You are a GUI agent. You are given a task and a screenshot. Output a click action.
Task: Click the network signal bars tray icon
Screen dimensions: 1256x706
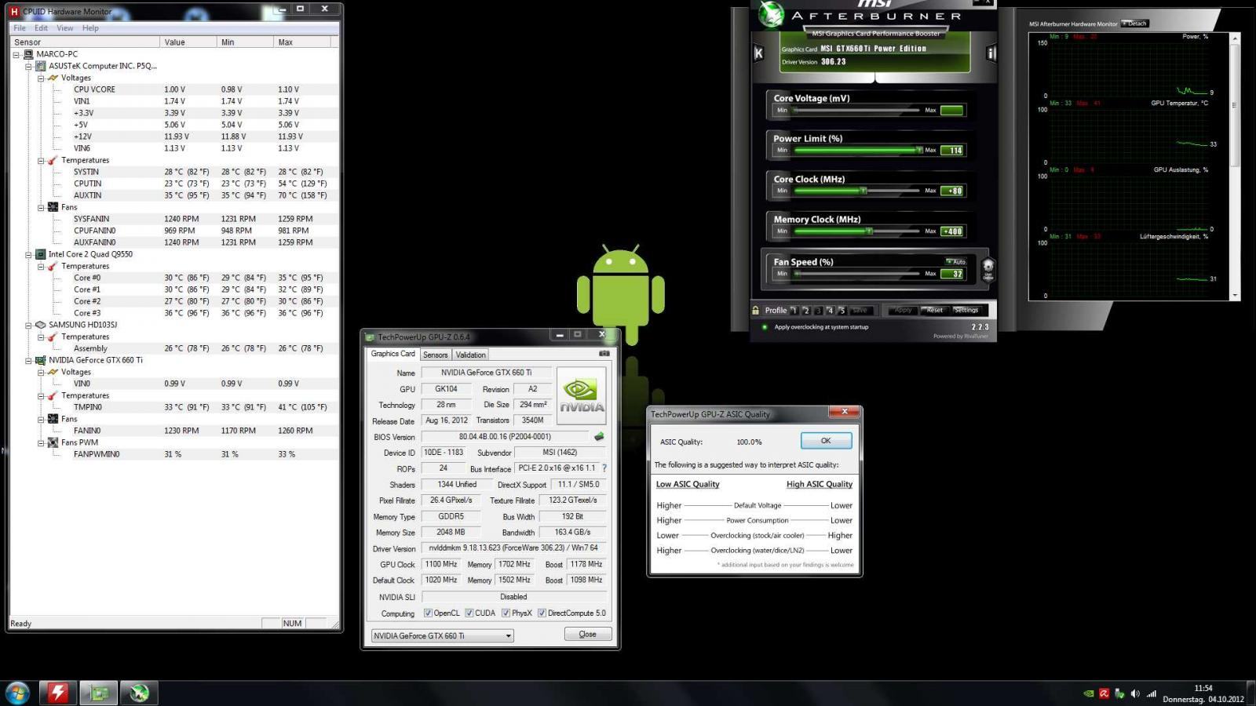coord(1152,693)
